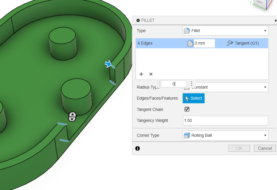Click the Tangent (G1) continuity flag icon
Viewport: 277px width, 190px height.
coord(230,43)
